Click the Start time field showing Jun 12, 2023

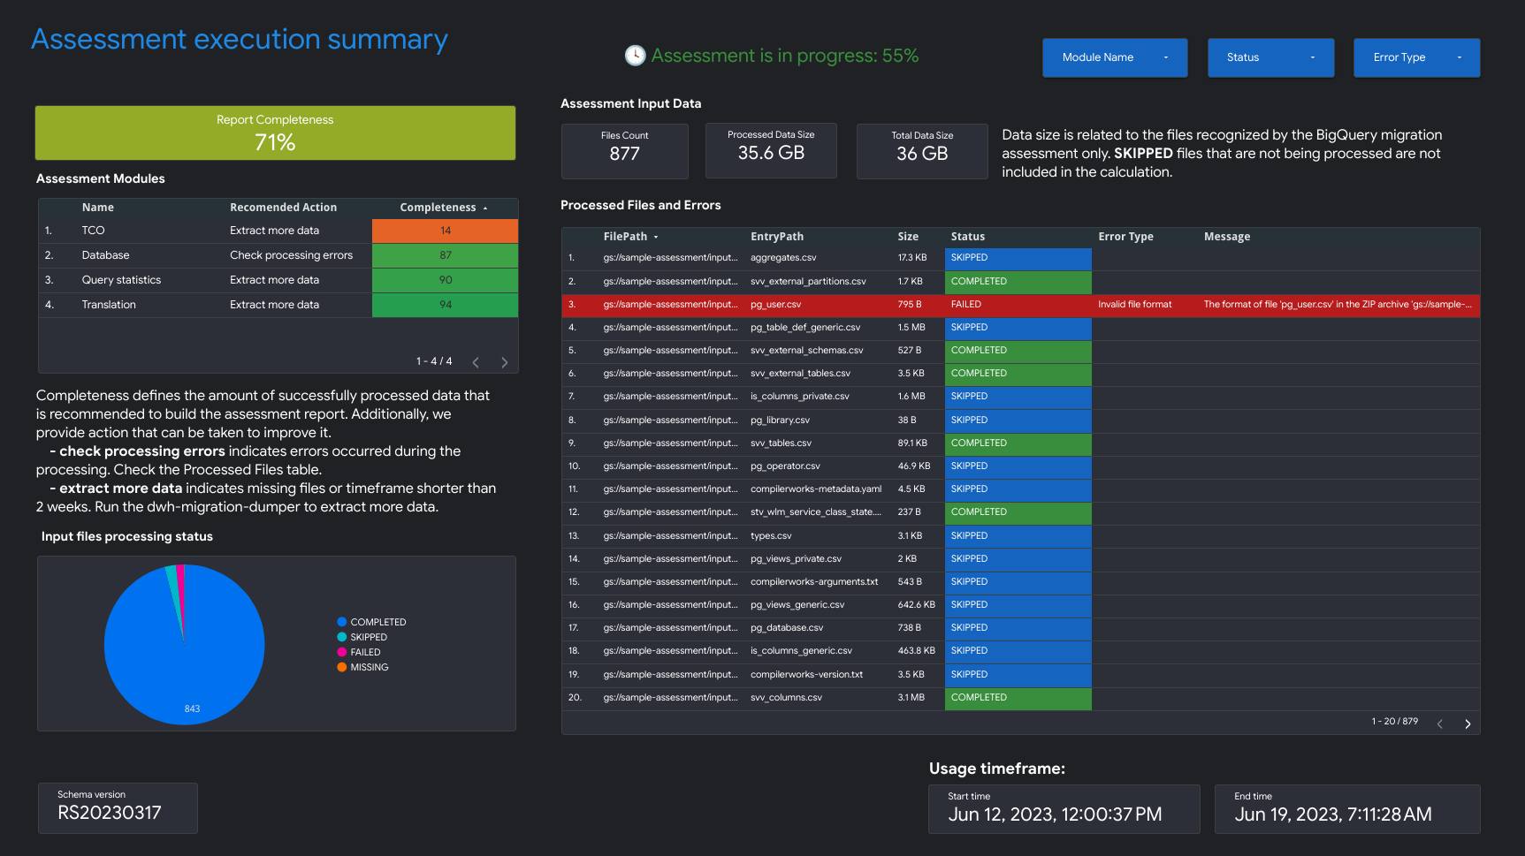click(1064, 808)
